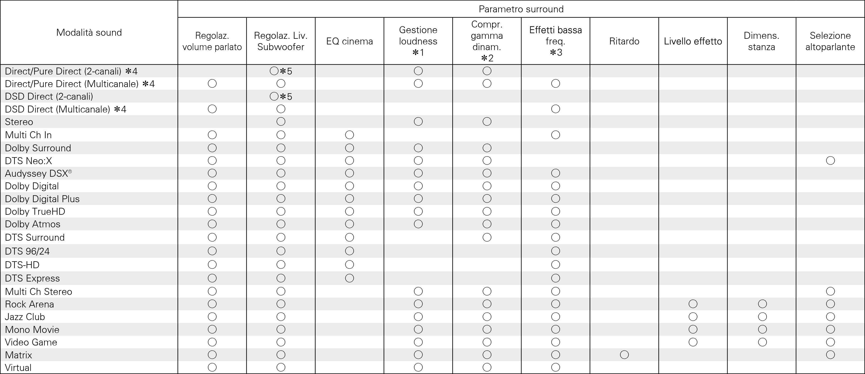Click the Modalità sound column header
Viewport: 865px width, 374px height.
(x=89, y=33)
